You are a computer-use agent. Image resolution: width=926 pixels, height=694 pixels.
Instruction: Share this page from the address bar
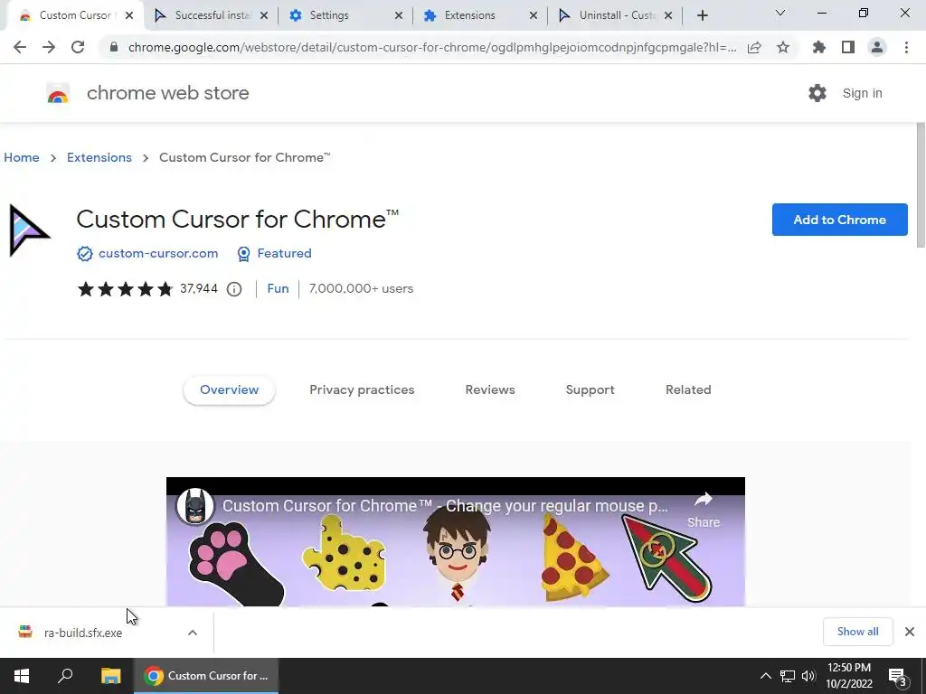coord(754,47)
